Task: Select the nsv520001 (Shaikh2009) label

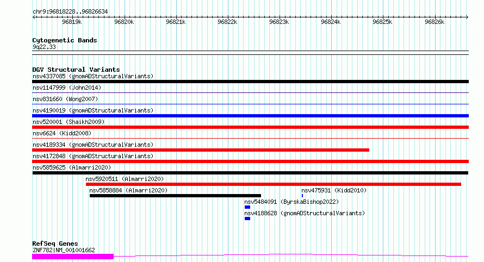Action: (x=69, y=122)
